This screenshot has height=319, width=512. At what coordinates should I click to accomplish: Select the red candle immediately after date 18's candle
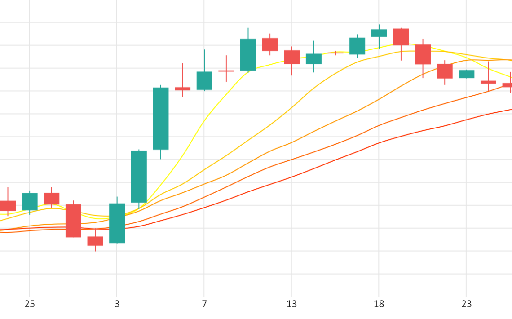401,37
